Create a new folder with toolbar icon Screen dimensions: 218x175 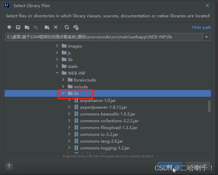click(47, 28)
